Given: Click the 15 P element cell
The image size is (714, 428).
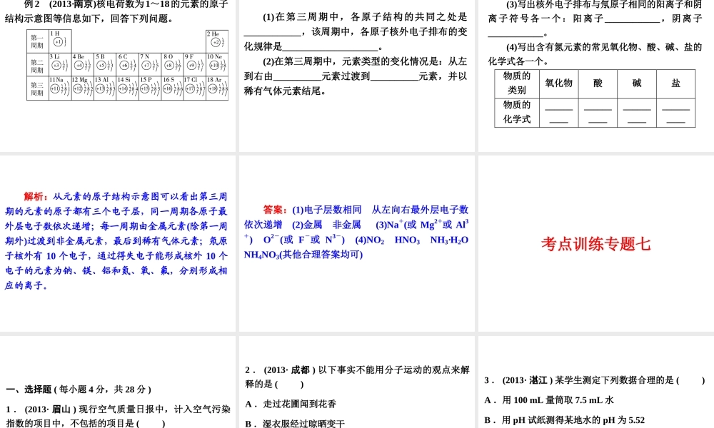Looking at the screenshot, I should 150,87.
